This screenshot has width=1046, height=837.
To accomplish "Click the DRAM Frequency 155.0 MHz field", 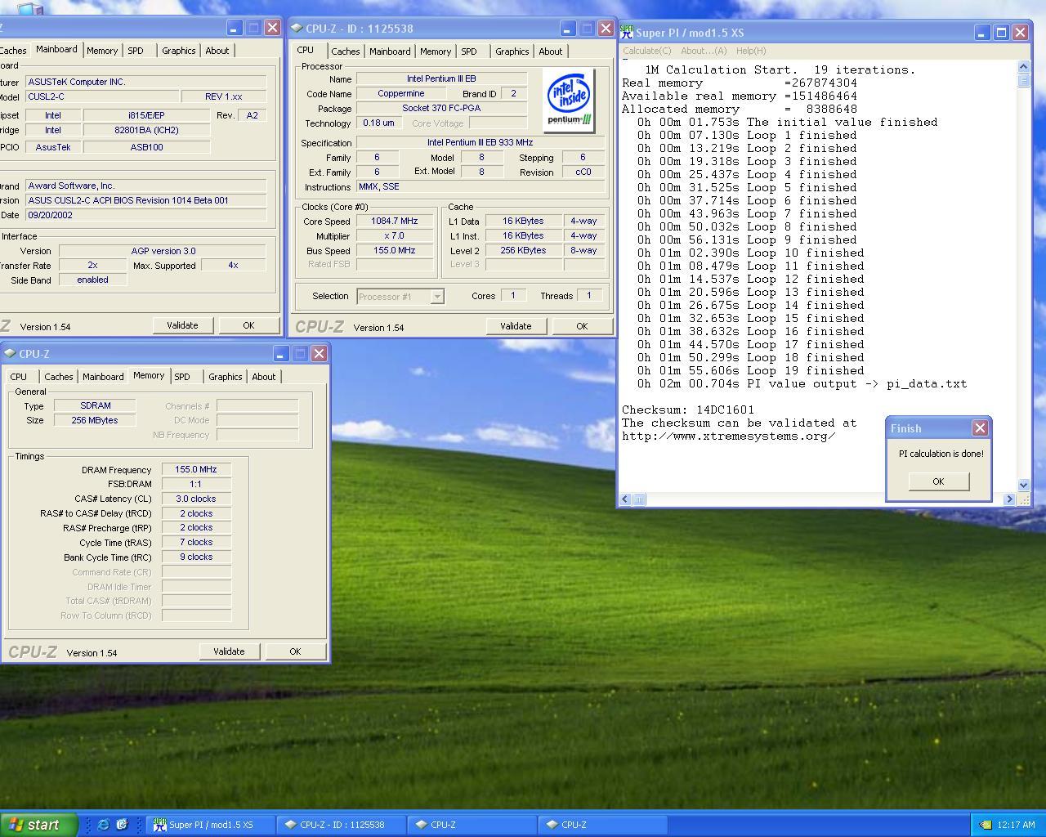I will tap(196, 470).
